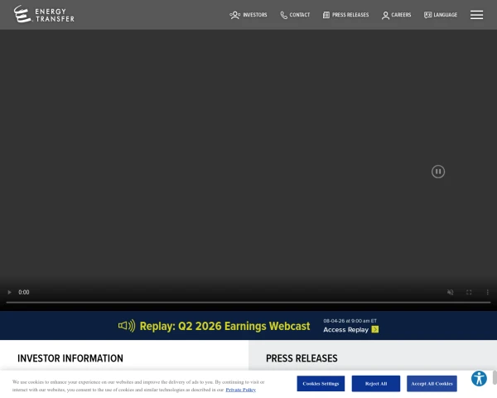Click the page scrollbar thumb

pyautogui.click(x=495, y=377)
